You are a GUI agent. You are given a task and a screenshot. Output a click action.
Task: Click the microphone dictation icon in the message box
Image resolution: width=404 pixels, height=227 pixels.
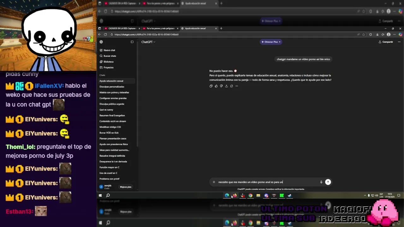(x=321, y=182)
